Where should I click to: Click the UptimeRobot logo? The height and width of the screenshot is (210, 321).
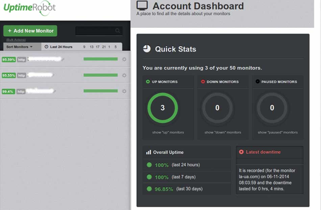pos(30,8)
